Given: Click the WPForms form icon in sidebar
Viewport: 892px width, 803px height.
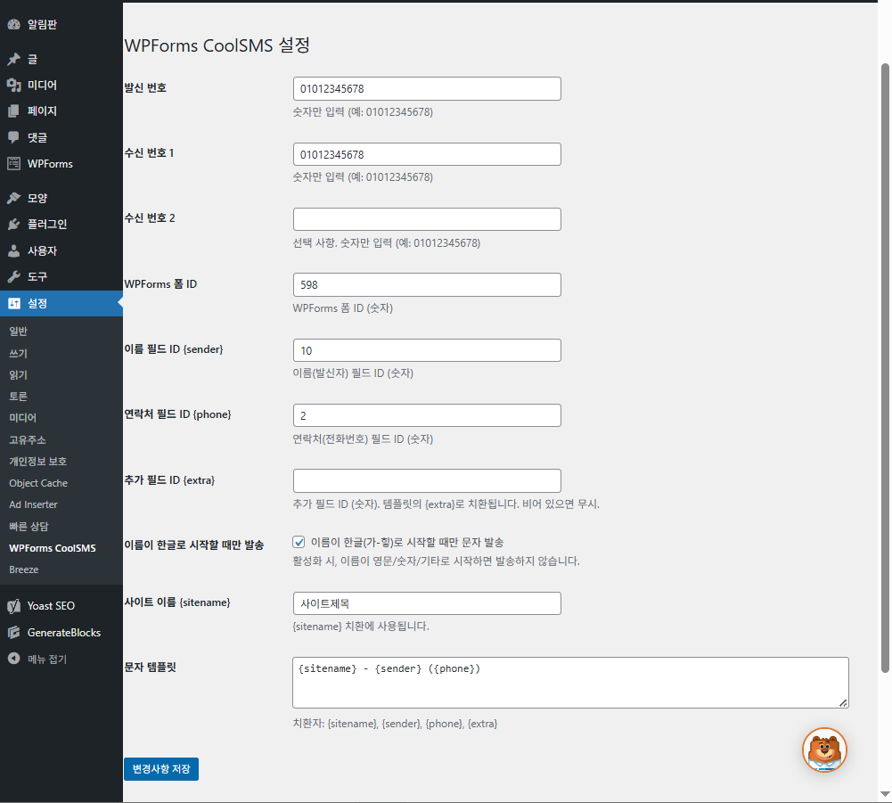Looking at the screenshot, I should point(13,164).
